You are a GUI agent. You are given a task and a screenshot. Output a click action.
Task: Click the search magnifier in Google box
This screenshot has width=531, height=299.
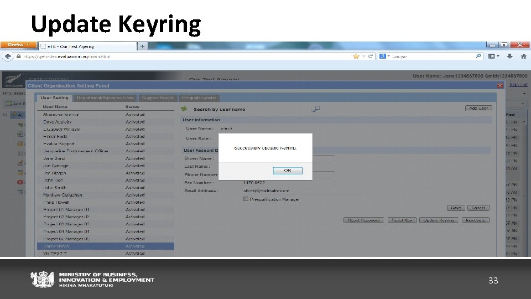[x=478, y=56]
